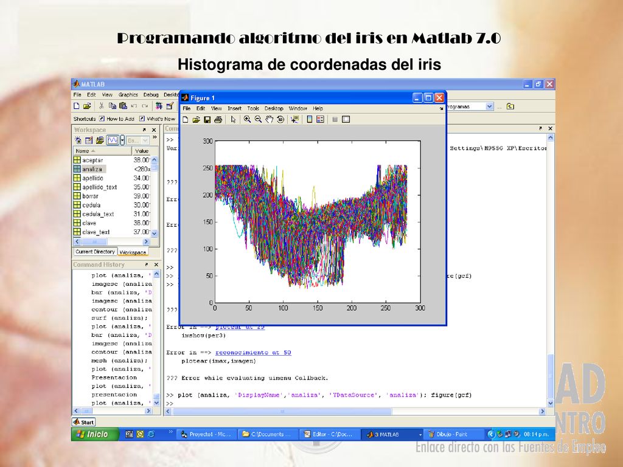Screen dimensions: 623x467
Task: Insert a legend using the toolbar icon
Action: coord(320,119)
